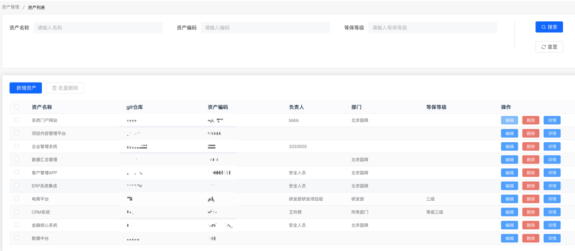The image size is (575, 251).
Task: View details of 客户管理APP
Action: (552, 173)
